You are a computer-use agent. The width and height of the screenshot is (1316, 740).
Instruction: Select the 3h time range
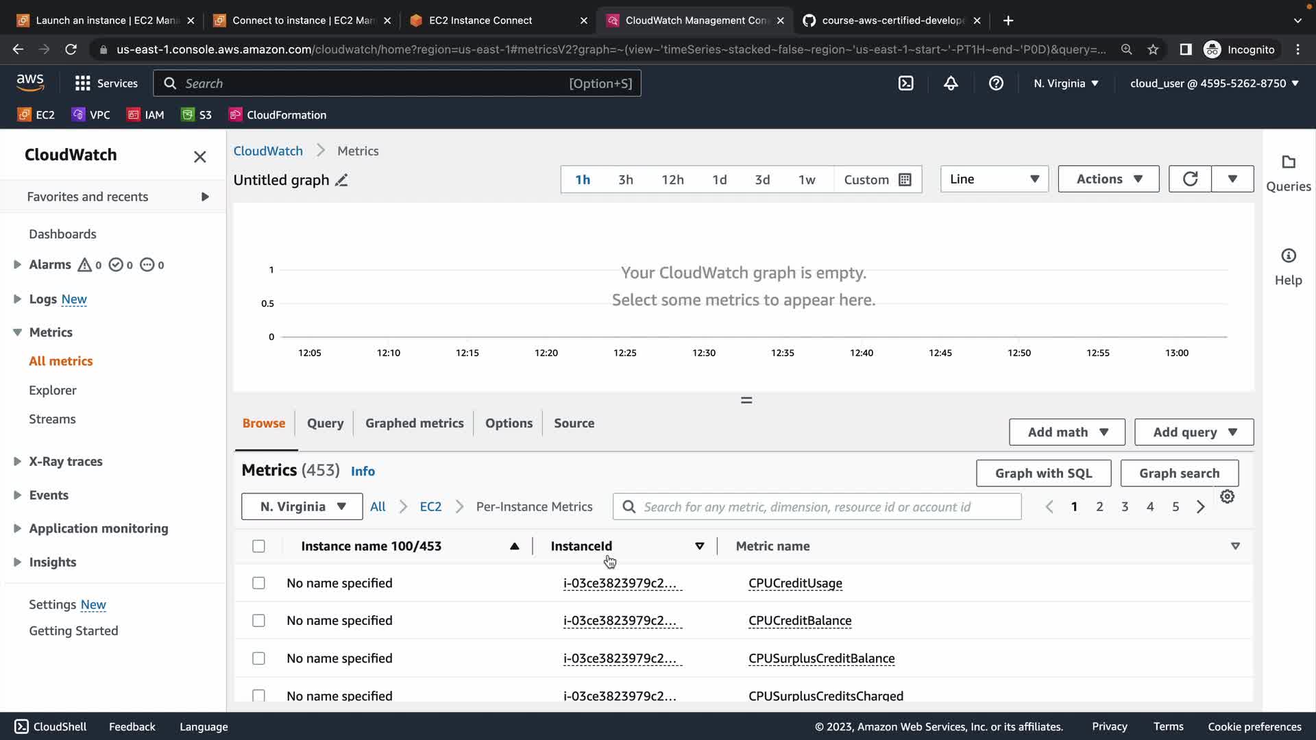[x=625, y=180]
